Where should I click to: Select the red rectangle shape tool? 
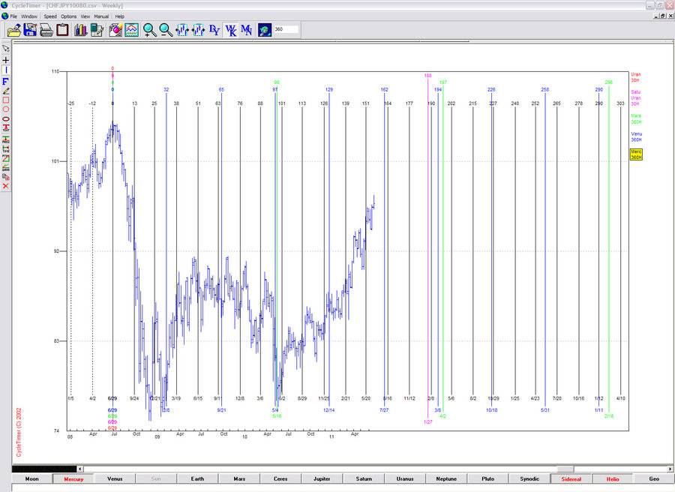coord(6,99)
